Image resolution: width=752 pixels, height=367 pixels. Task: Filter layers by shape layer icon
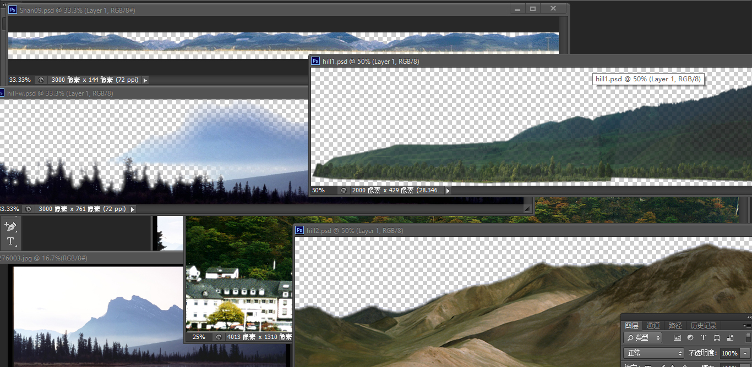coord(717,338)
